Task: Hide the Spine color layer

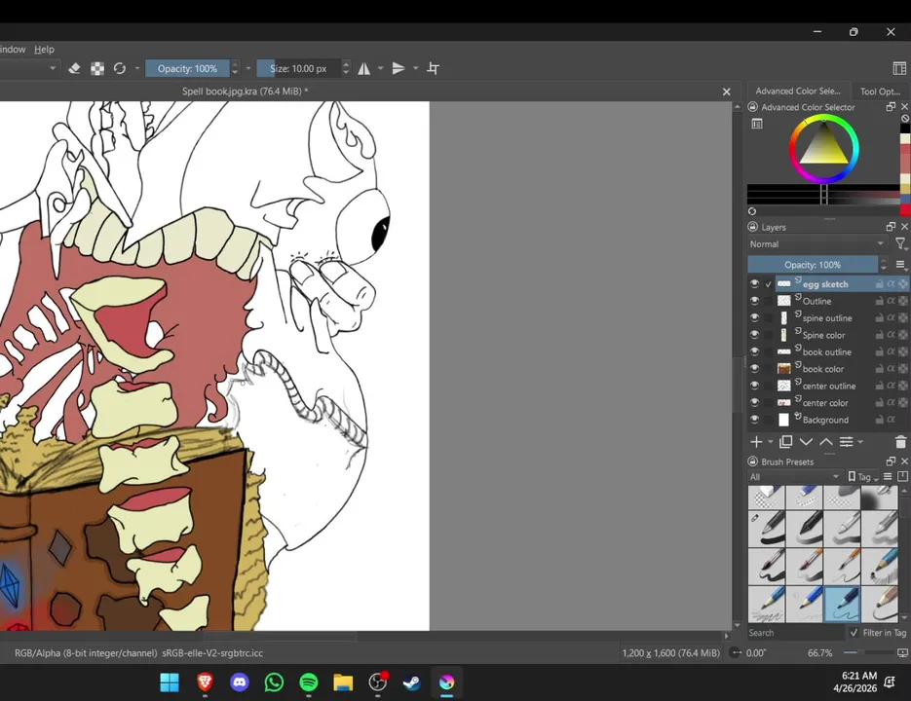Action: [754, 335]
